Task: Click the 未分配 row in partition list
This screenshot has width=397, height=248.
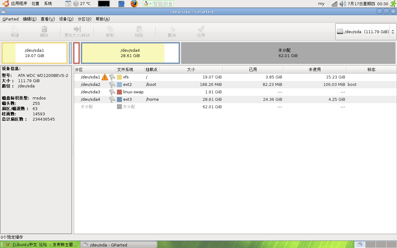Action: [x=235, y=107]
